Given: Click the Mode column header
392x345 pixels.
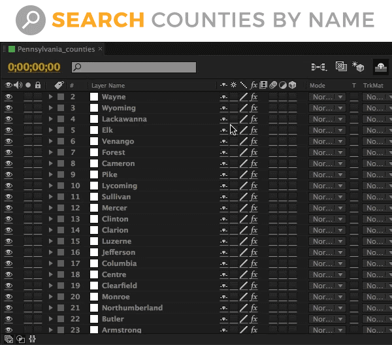Looking at the screenshot, I should pyautogui.click(x=318, y=86).
